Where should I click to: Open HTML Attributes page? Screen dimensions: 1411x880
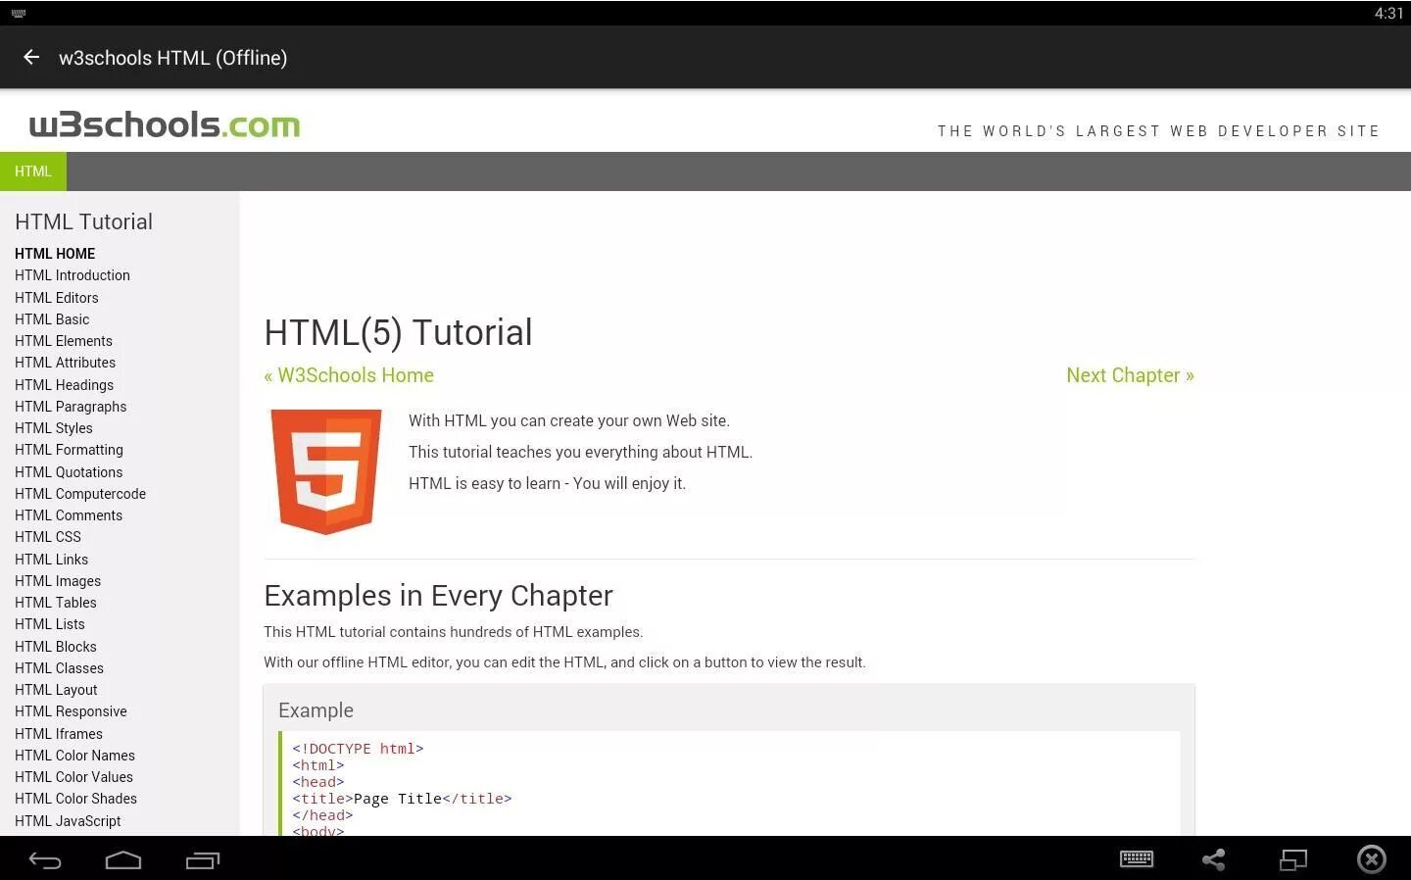click(65, 363)
